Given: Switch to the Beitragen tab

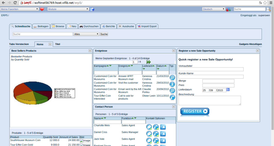Looking at the screenshot, I should 41,26.
